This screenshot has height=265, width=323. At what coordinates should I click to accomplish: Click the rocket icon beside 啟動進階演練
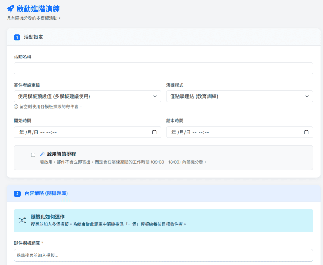tap(10, 9)
